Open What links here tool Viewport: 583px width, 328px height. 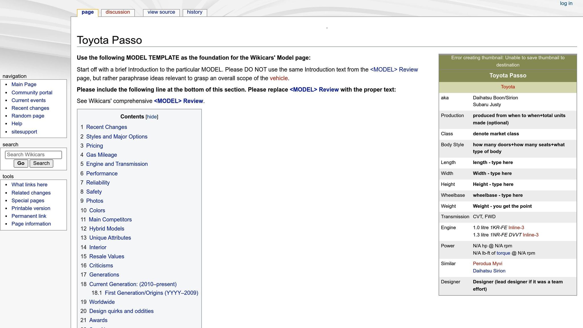click(29, 184)
